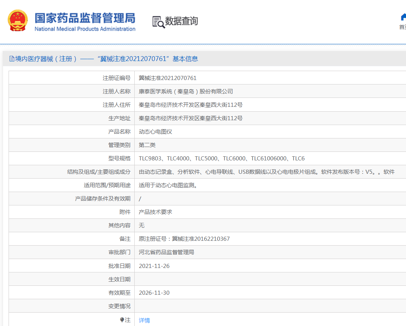This screenshot has height=326, width=406.
Task: Click approving department 河北省药品监督管理局
Action: (x=166, y=252)
